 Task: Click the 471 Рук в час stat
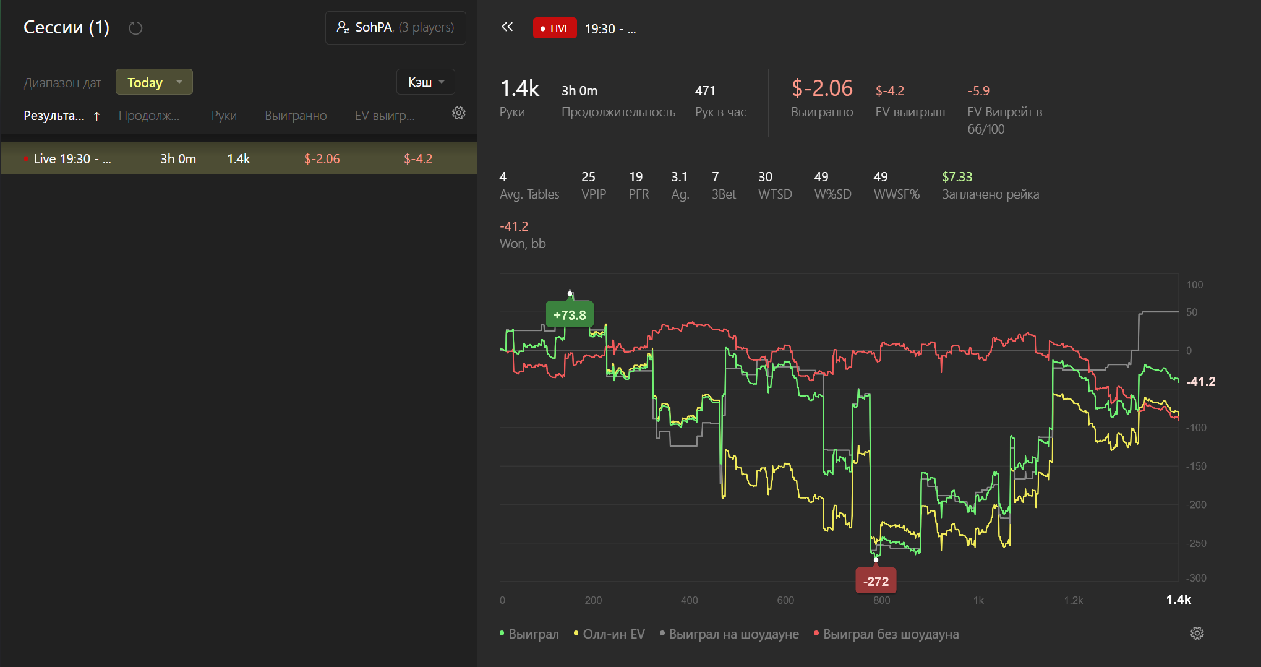click(720, 101)
